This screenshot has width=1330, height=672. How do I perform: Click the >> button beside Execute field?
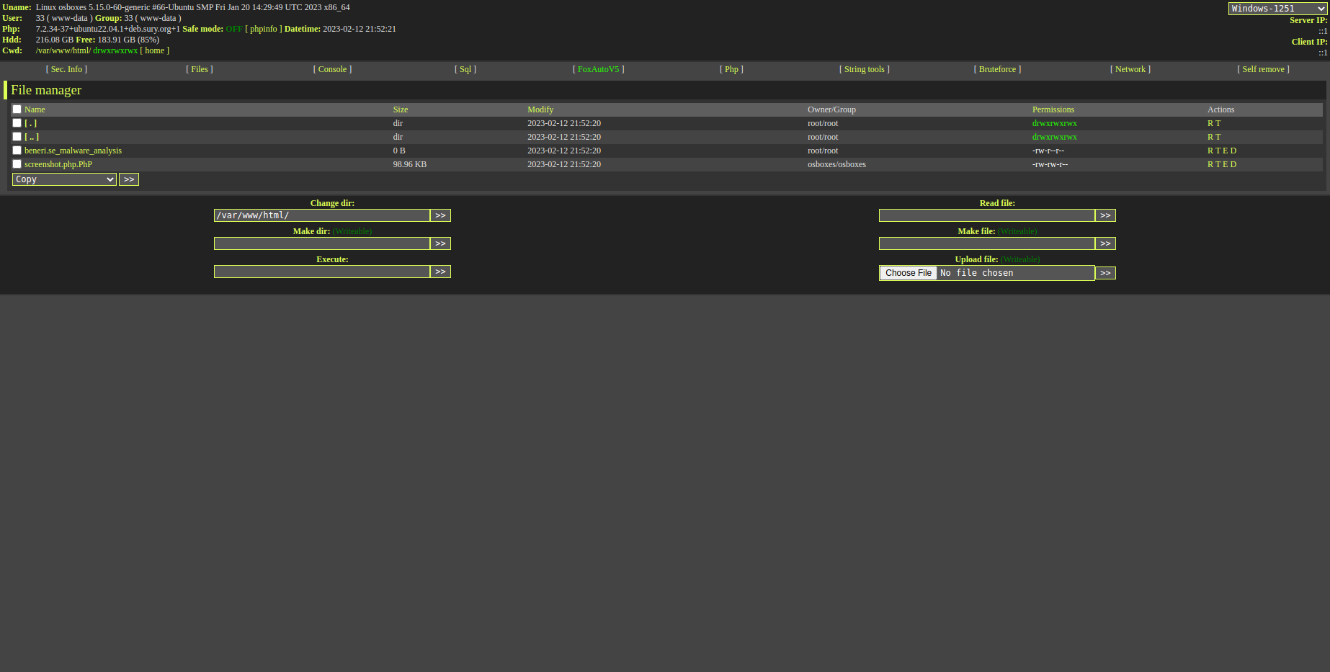(x=440, y=272)
